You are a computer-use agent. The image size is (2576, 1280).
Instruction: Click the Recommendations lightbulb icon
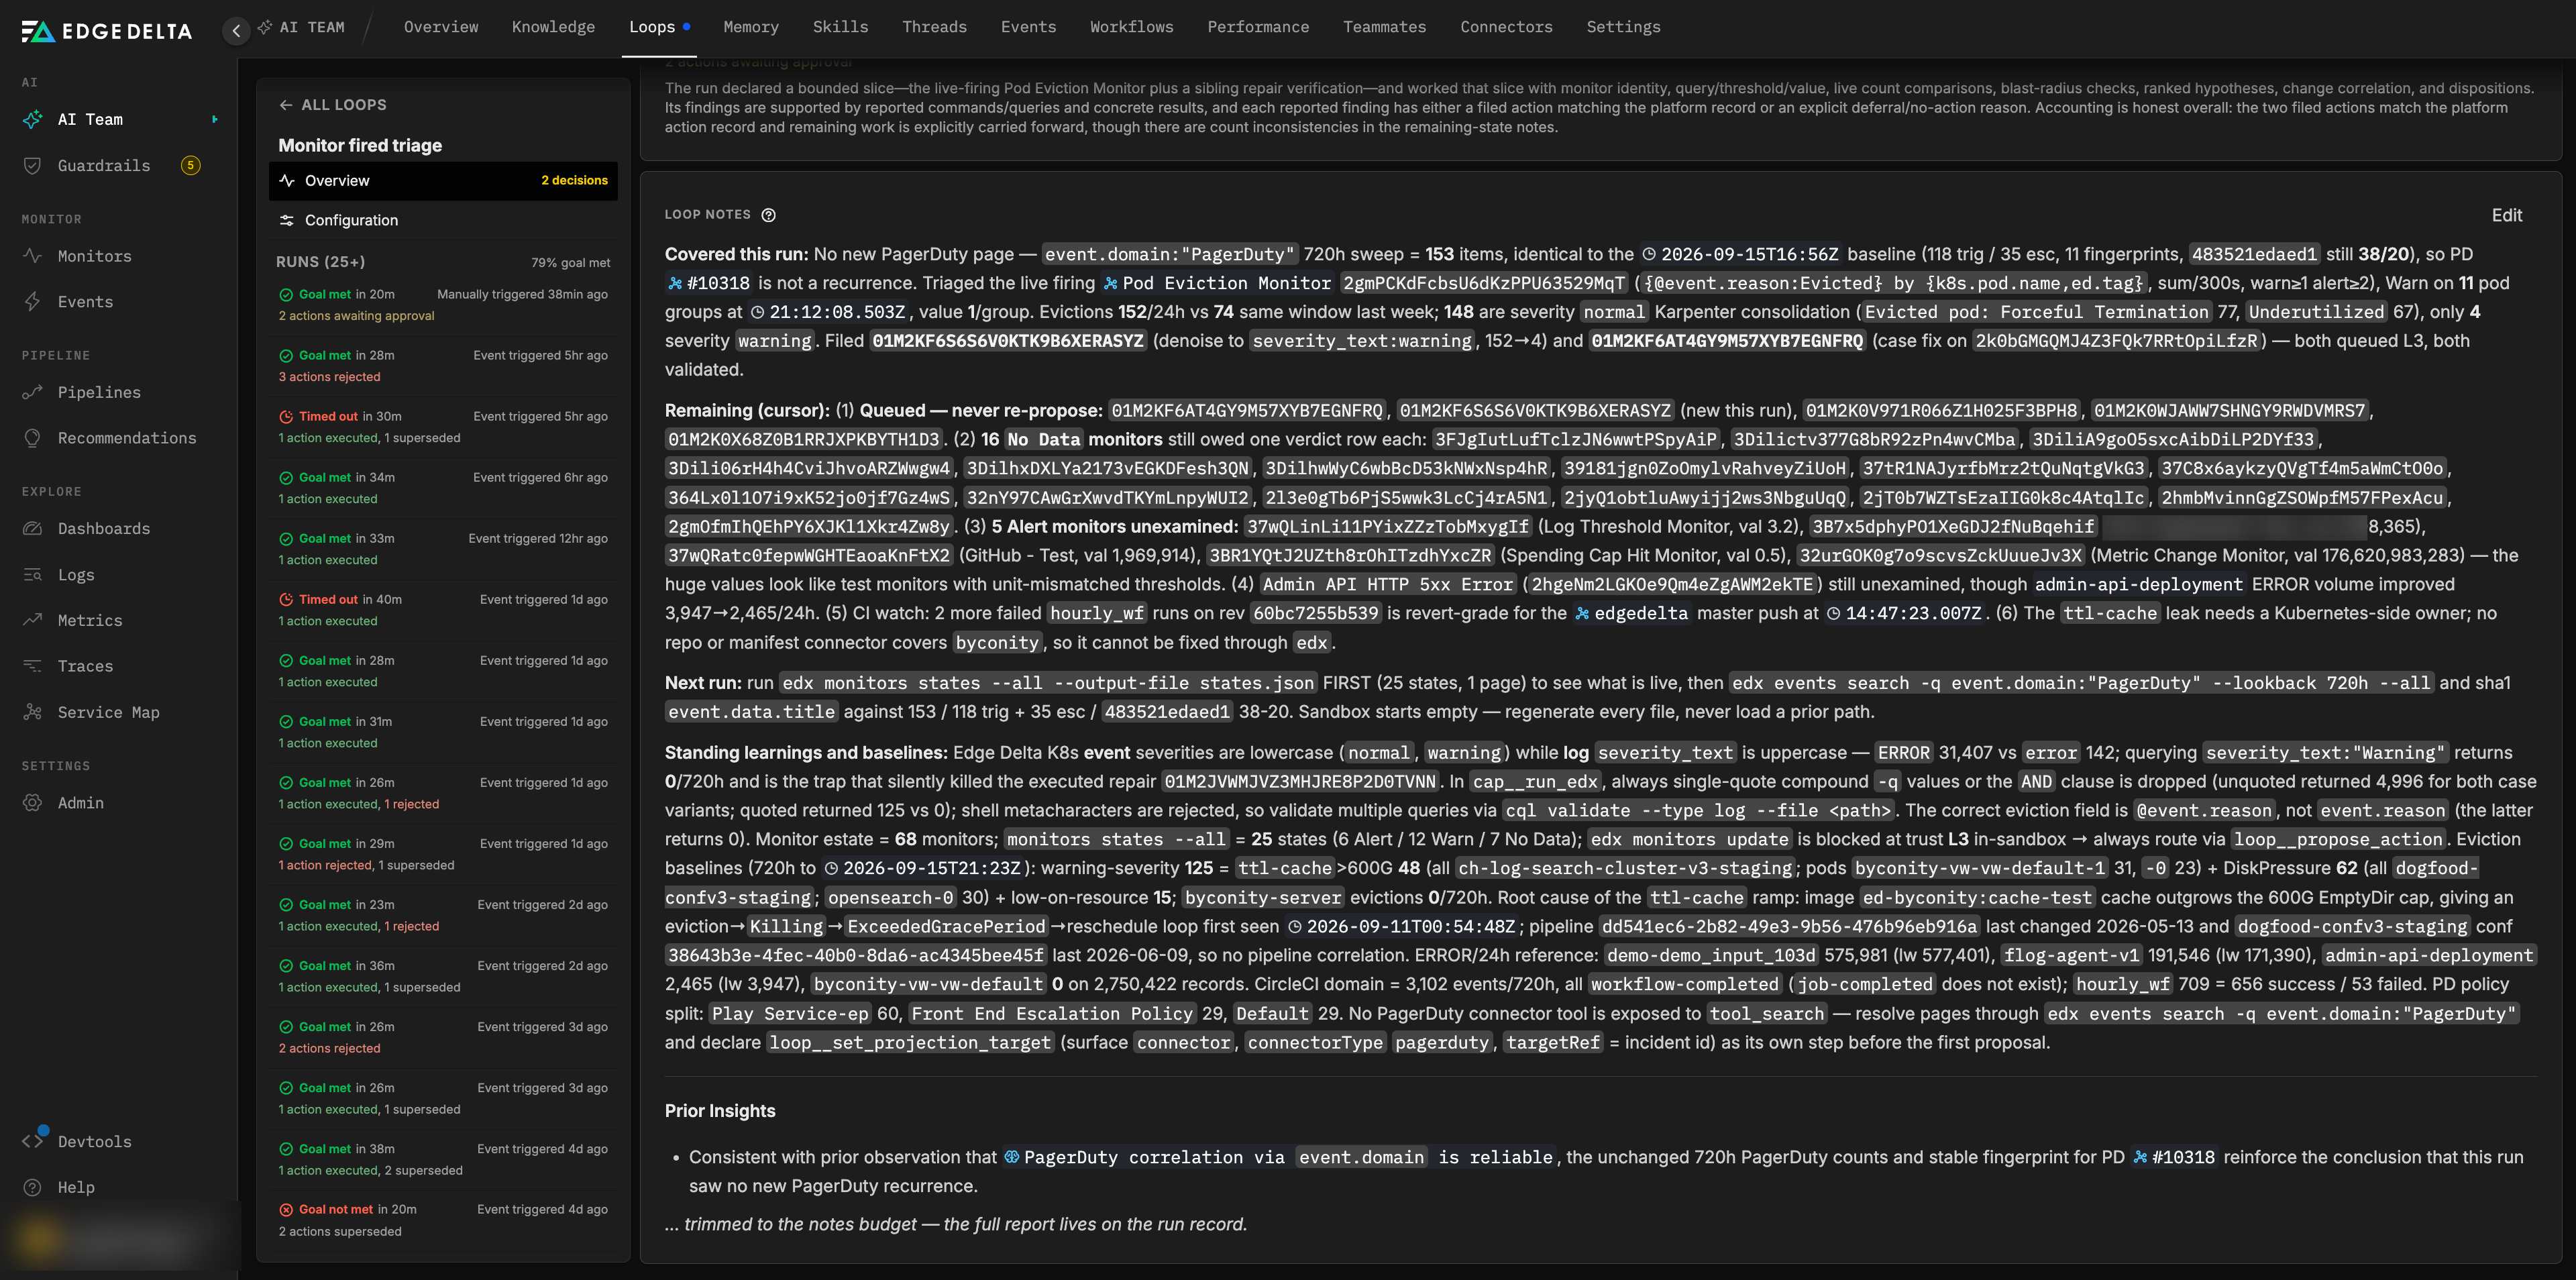point(33,438)
